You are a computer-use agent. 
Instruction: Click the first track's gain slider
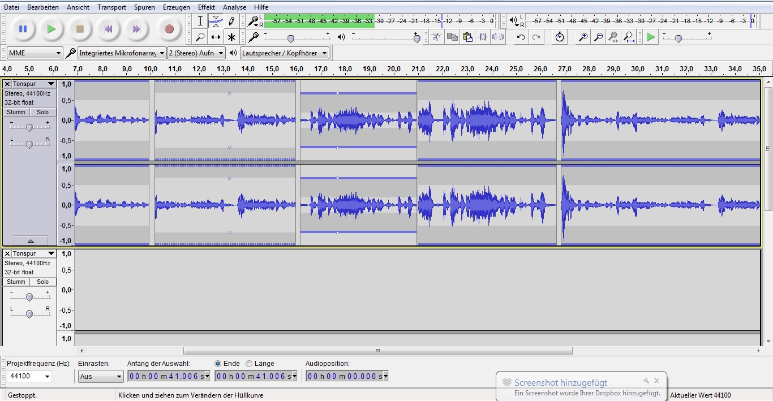(29, 127)
